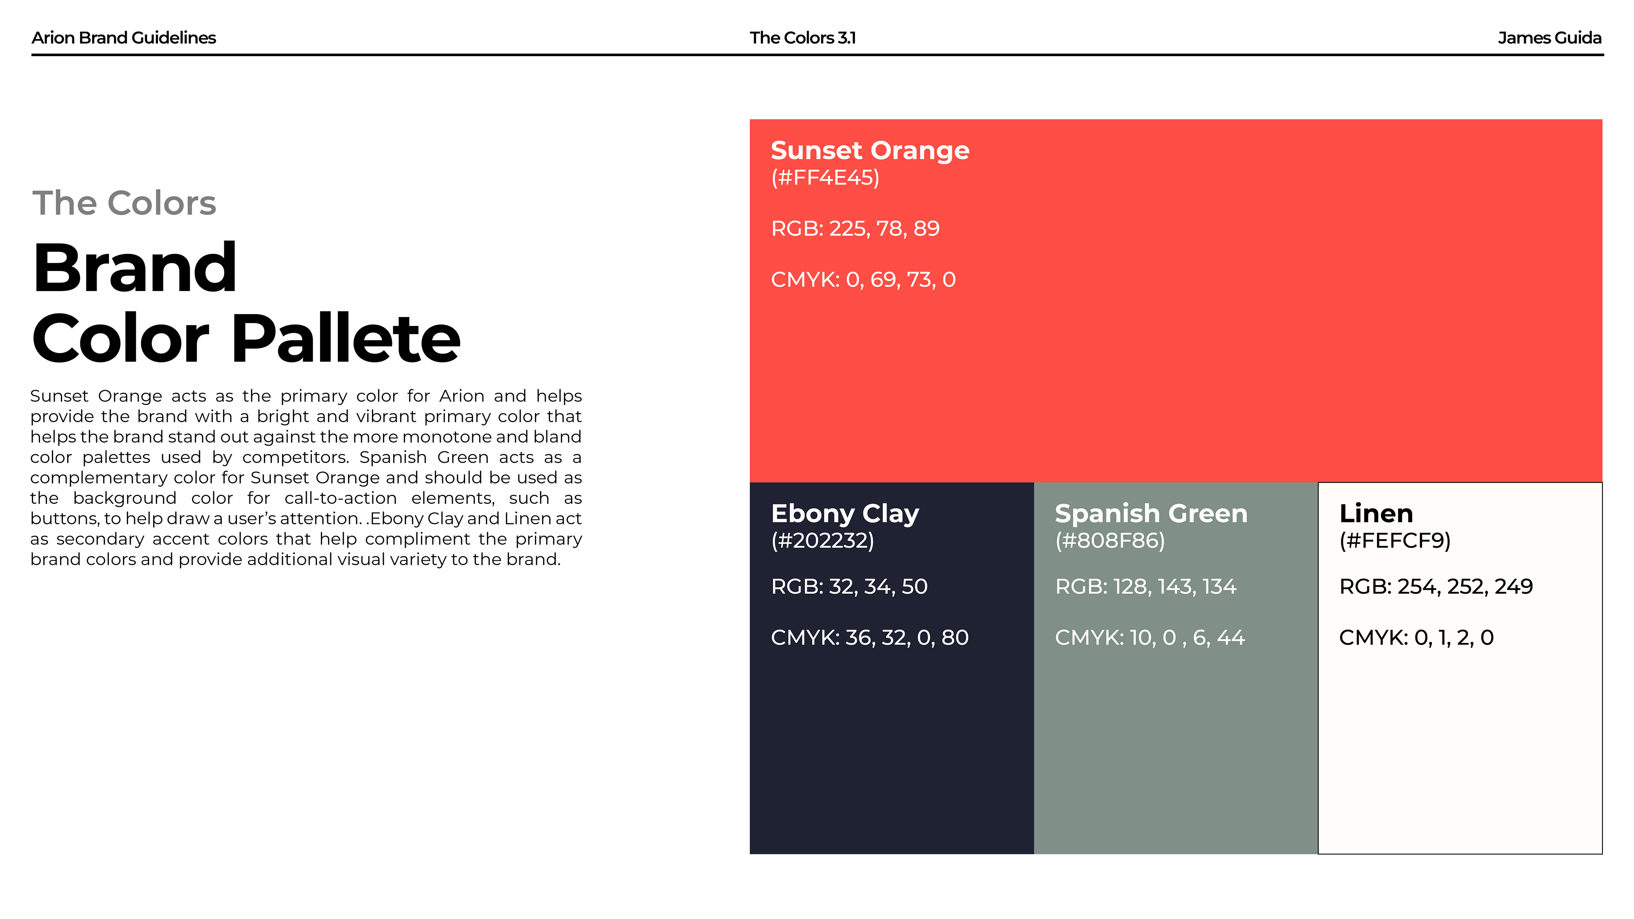
Task: Click the CMYK 36, 32, 0, 80 line
Action: point(869,637)
